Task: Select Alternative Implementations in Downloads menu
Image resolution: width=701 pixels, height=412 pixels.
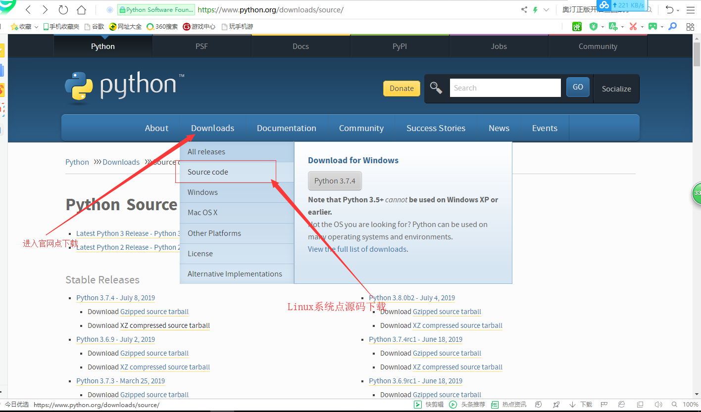Action: 237,274
